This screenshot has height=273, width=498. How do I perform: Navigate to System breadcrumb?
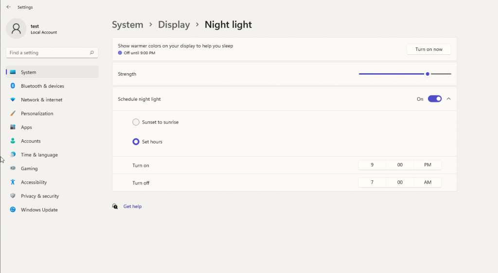coord(127,24)
